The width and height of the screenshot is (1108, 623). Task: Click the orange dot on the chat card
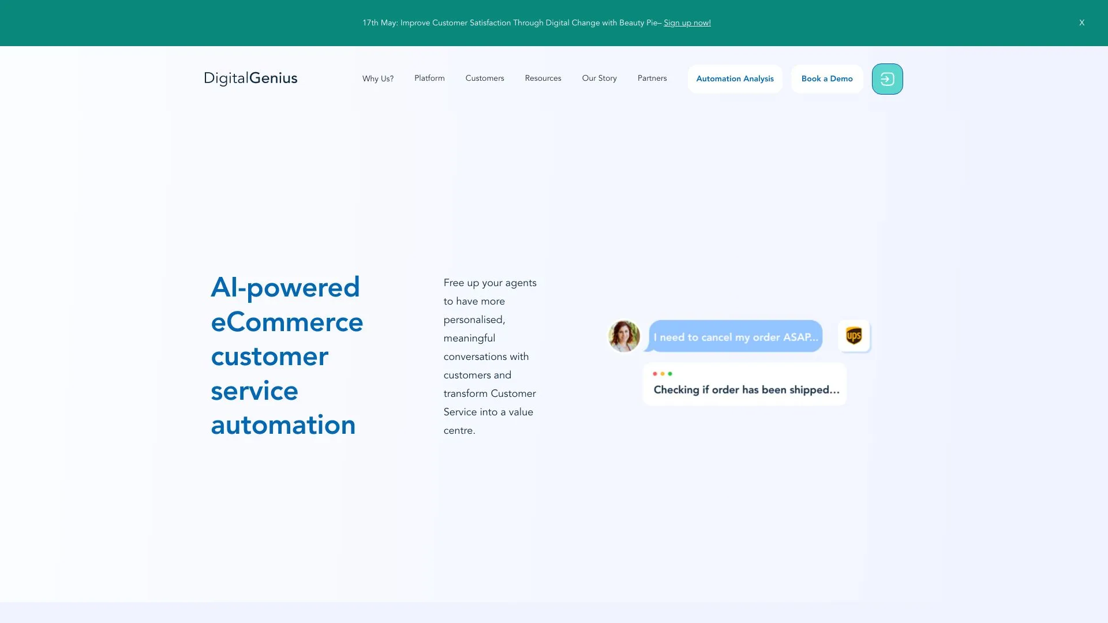[x=662, y=373]
